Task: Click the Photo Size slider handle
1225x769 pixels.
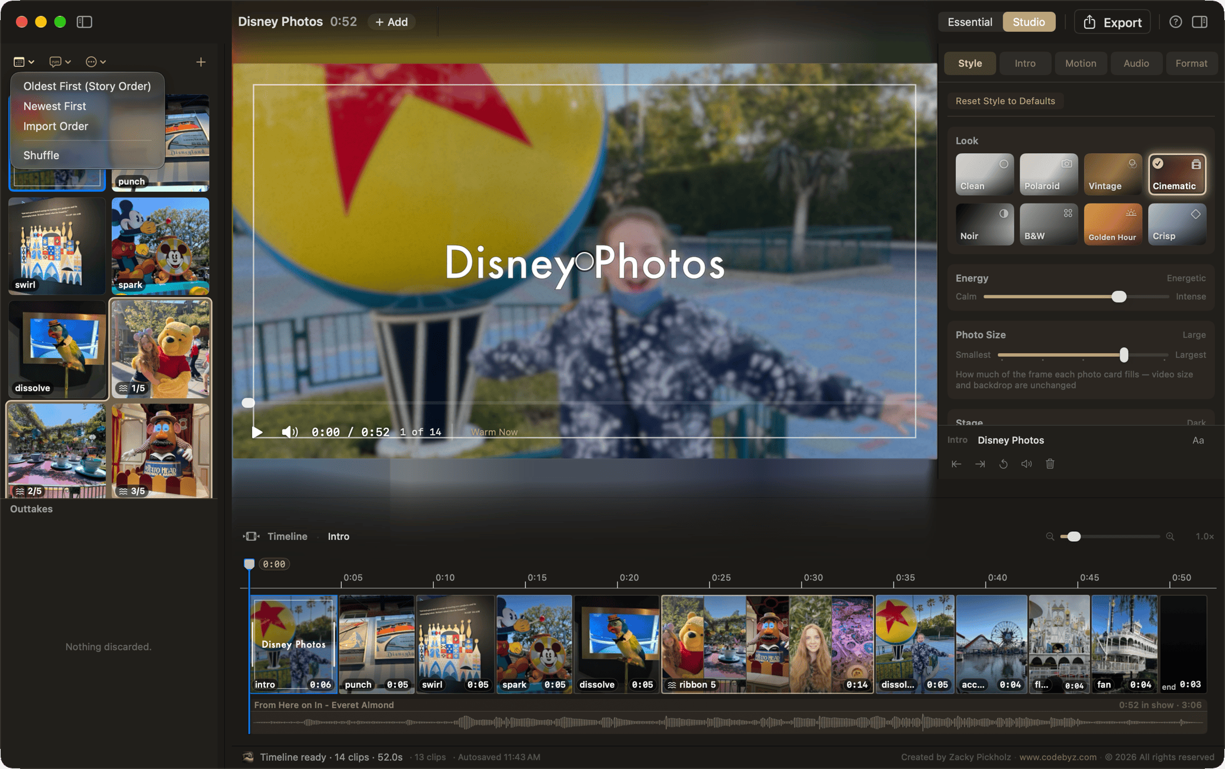Action: click(1123, 355)
